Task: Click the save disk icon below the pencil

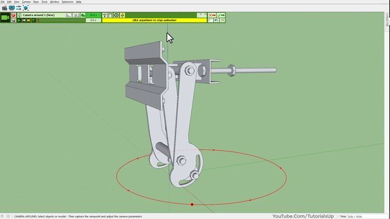Action: (13, 20)
